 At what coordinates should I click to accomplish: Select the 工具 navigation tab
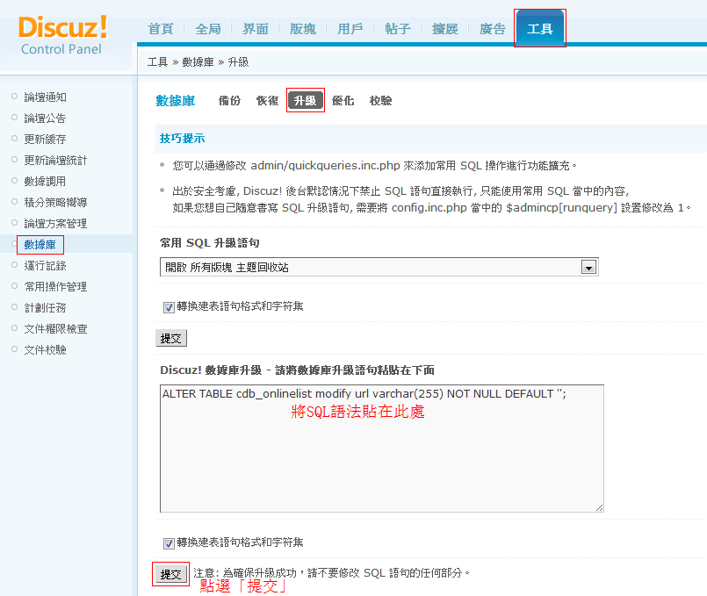(x=540, y=28)
